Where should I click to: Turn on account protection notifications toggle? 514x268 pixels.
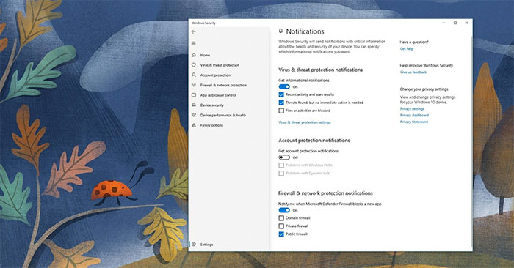[284, 157]
